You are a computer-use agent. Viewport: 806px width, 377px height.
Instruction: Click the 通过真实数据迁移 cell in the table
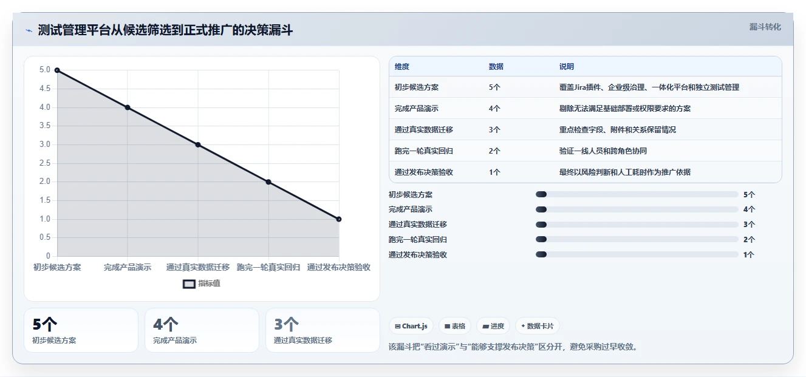point(424,130)
